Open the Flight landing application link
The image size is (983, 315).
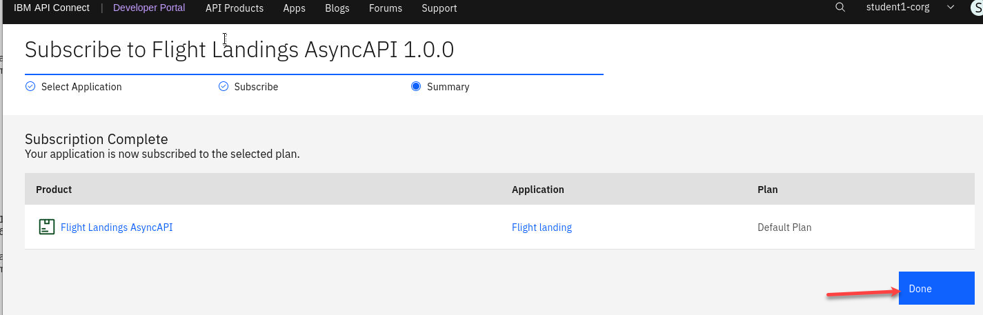(542, 227)
